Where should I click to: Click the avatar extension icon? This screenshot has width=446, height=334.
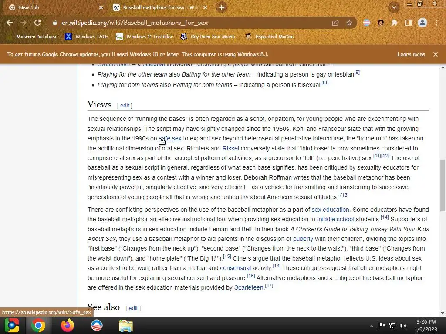click(381, 23)
